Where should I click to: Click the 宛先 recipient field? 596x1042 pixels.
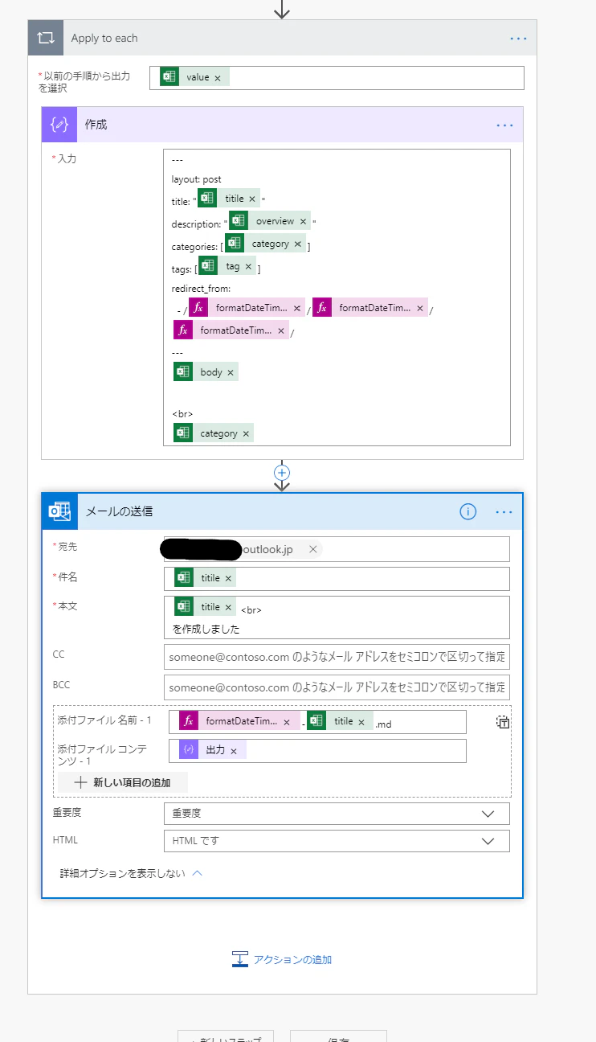pos(337,549)
